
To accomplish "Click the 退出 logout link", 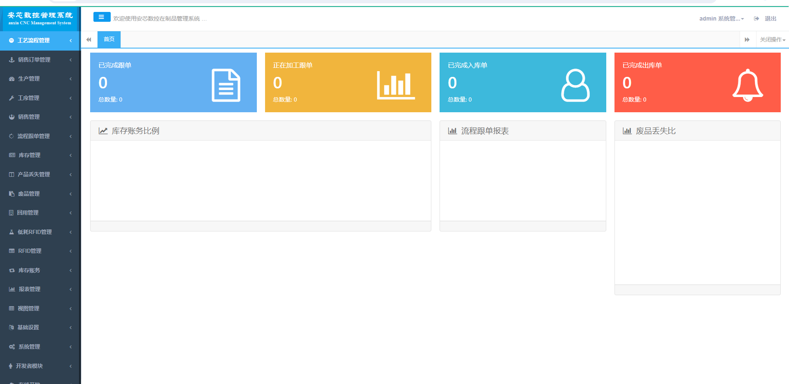I will coord(770,19).
